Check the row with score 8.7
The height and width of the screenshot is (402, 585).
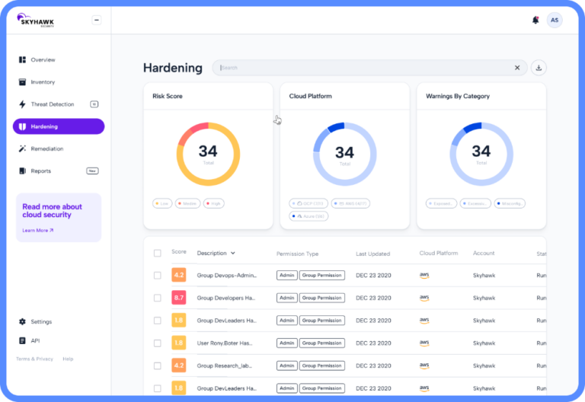point(158,298)
